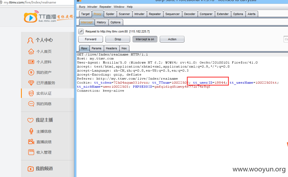
Task: Click the 个人中心 person icon
Action: [30, 40]
